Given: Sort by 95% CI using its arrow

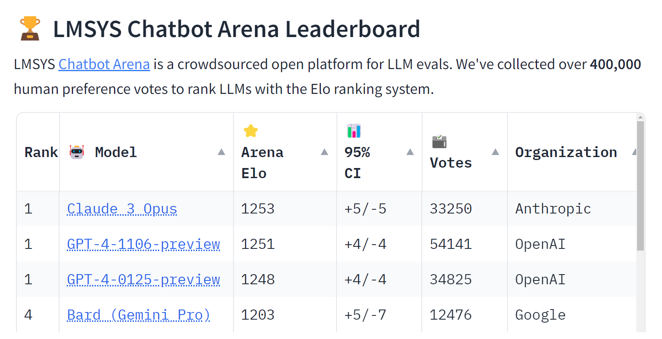Looking at the screenshot, I should coord(410,152).
